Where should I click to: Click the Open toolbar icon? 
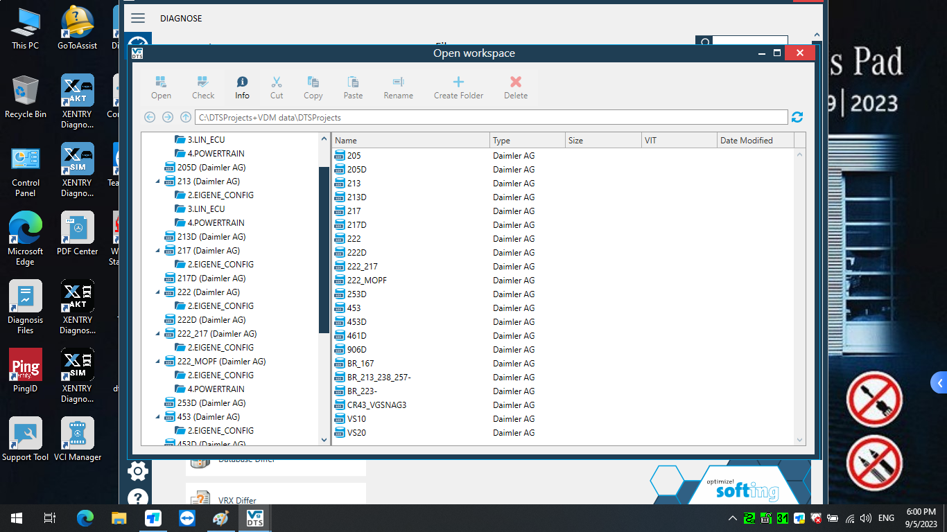tap(161, 86)
